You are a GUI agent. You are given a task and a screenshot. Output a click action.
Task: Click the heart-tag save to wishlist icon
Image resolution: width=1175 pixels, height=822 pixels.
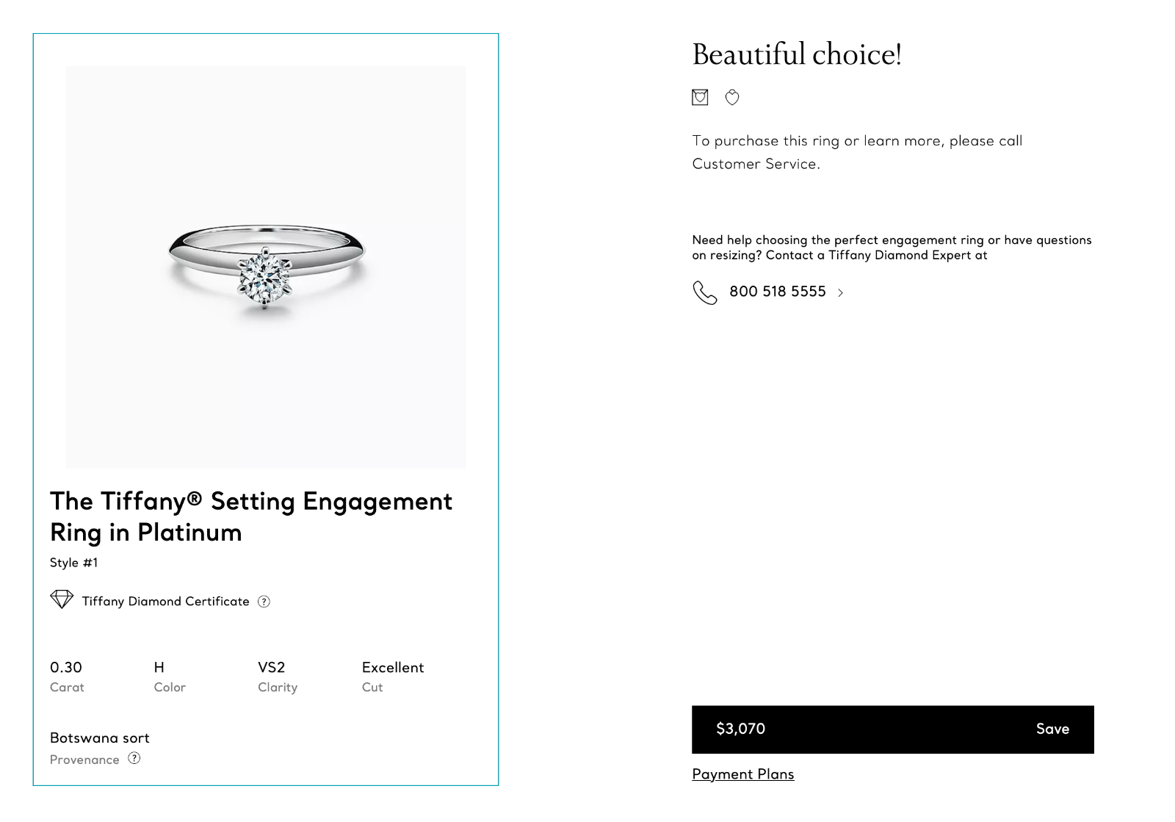coord(732,97)
